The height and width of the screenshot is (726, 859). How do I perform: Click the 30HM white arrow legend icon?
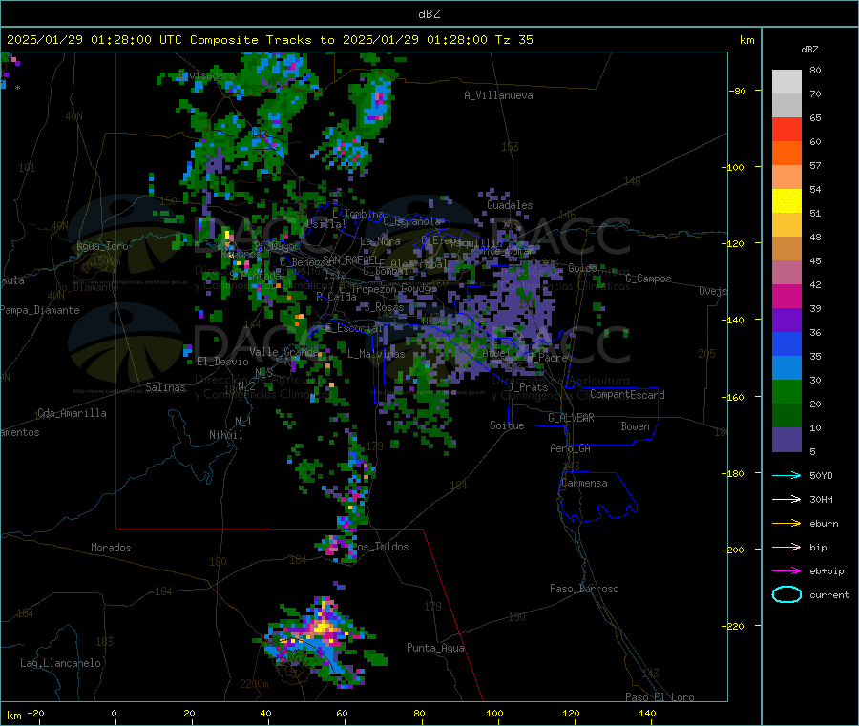tap(786, 499)
